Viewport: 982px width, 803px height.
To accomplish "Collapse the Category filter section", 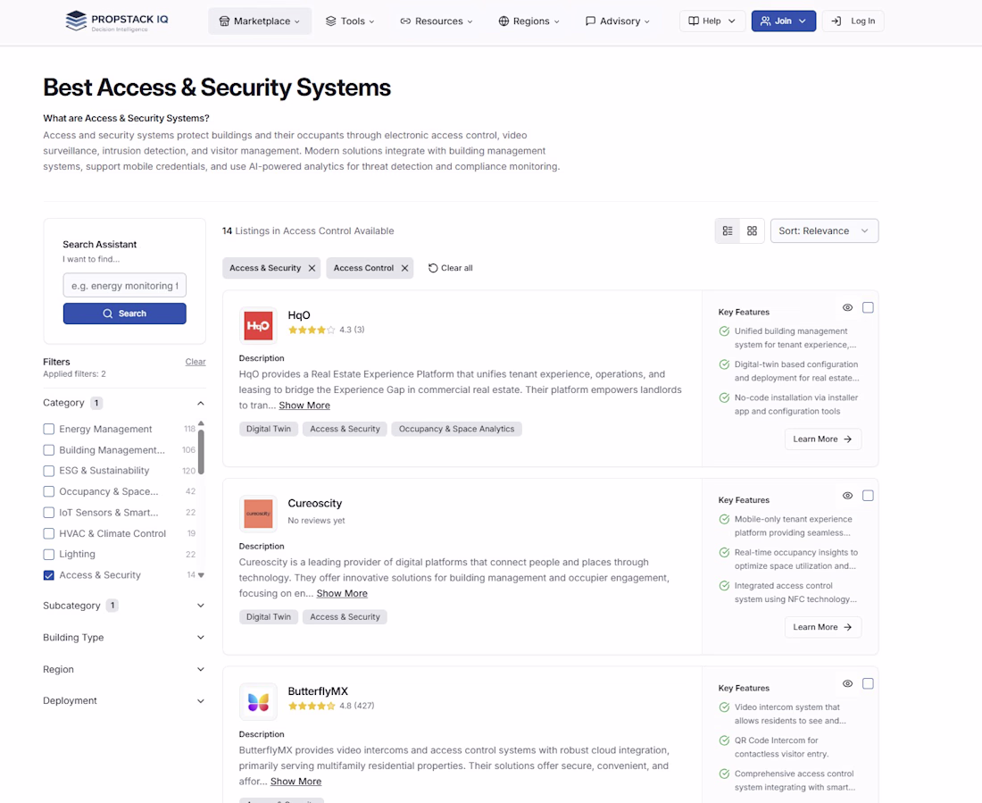I will [200, 403].
